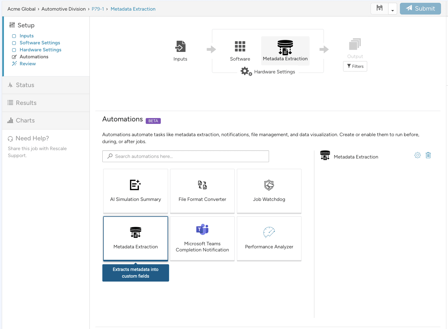Select the Job Watchdog automation card
Screen dimensions: 448x329
tap(269, 191)
